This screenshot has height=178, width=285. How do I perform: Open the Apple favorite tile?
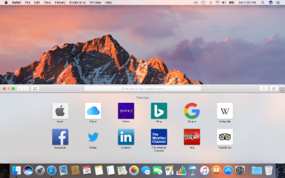coord(60,111)
